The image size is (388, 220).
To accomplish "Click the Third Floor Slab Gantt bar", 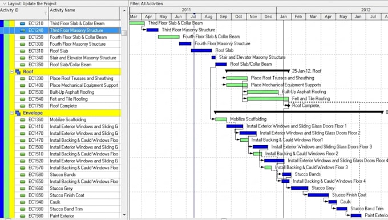I will (137, 23).
